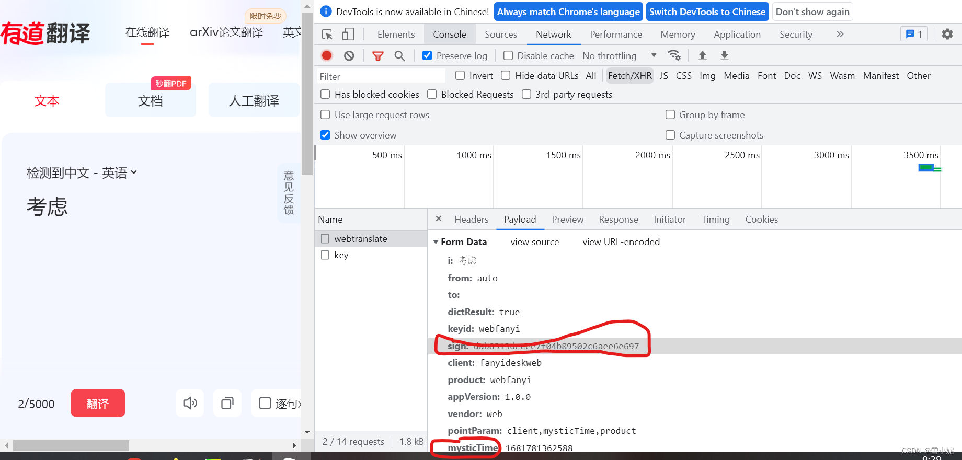This screenshot has height=460, width=962.
Task: Check Blocked Requests checkbox
Action: pyautogui.click(x=432, y=94)
